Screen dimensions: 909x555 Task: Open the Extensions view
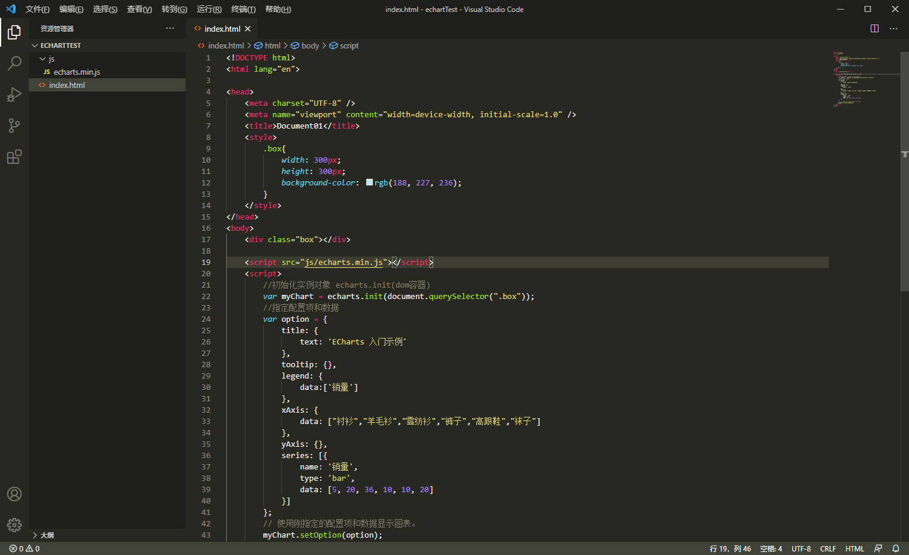[14, 157]
